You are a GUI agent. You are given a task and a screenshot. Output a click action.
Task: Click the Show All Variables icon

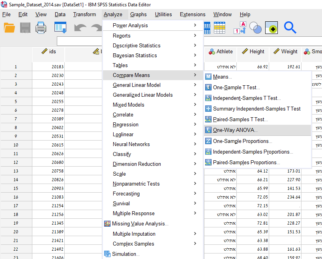click(x=271, y=28)
